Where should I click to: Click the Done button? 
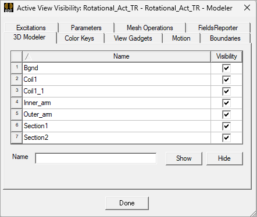click(x=127, y=203)
